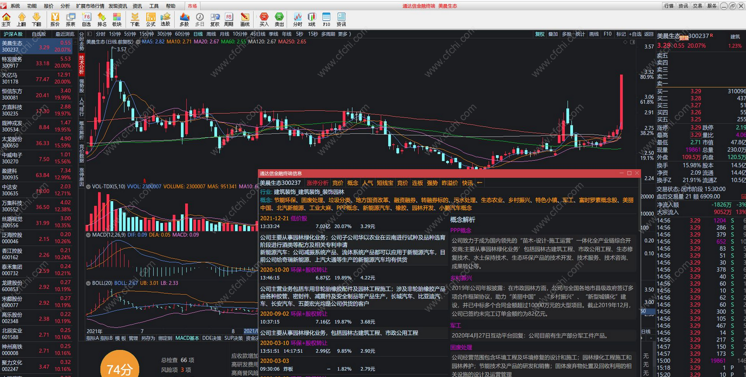The image size is (746, 377).
Task: Click the 服务 service button
Action: pyautogui.click(x=712, y=6)
